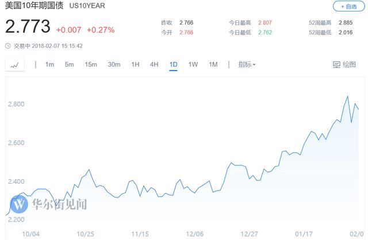Click the 2.600 y-axis label
Image resolution: width=368 pixels, height=240 pixels.
pyautogui.click(x=16, y=143)
